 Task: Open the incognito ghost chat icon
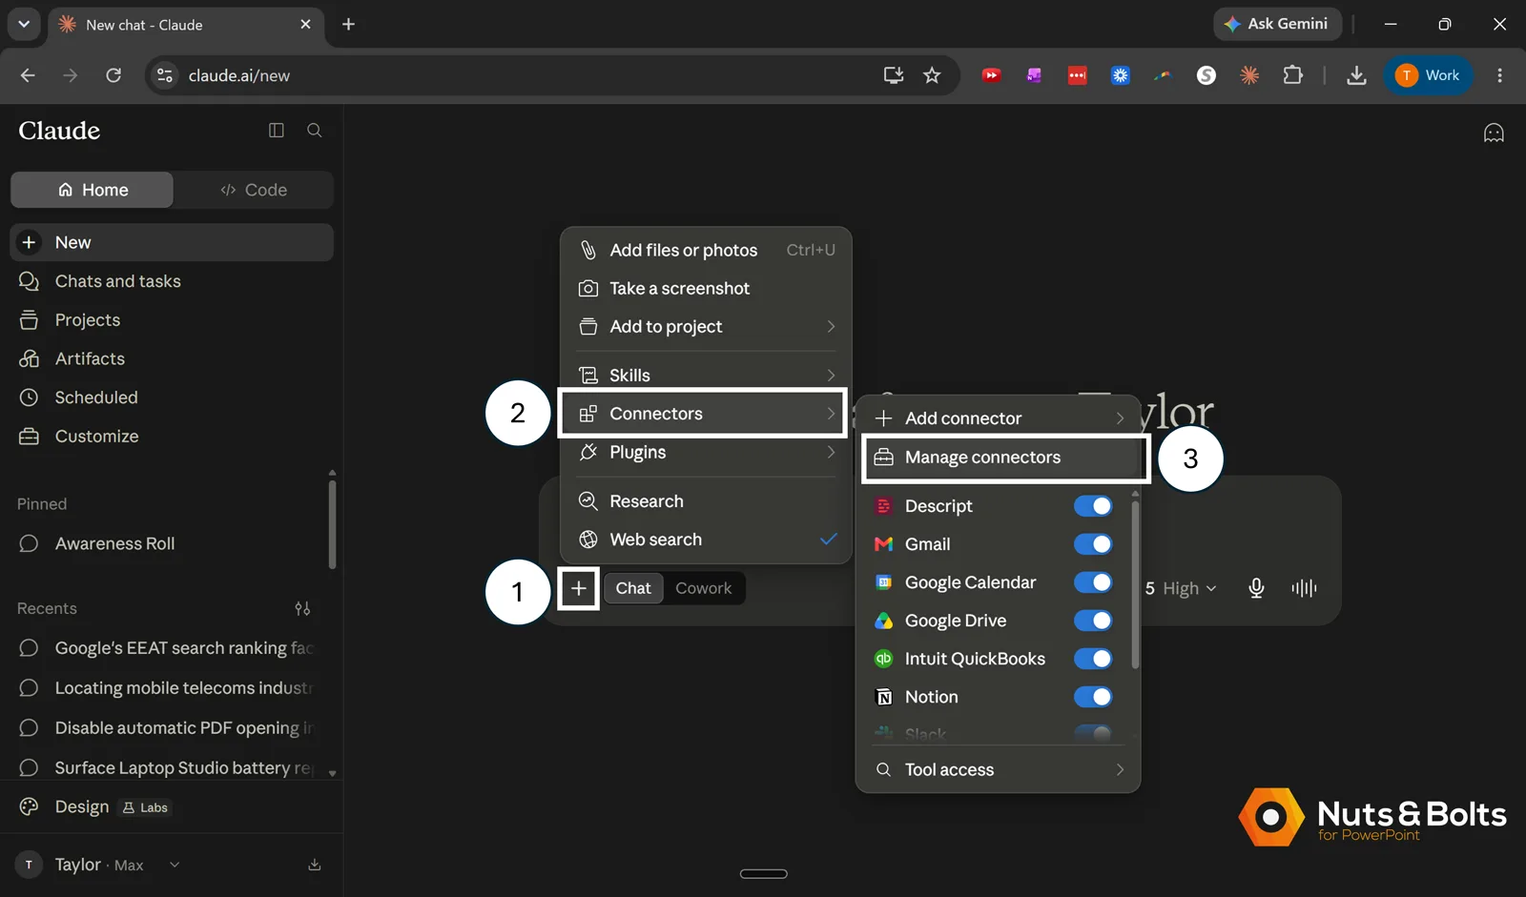[x=1494, y=133]
